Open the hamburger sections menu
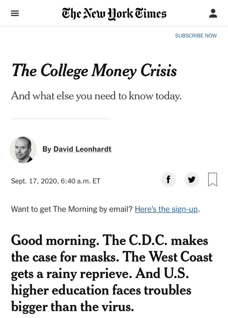Screen dimensions: 228x318 click(x=15, y=14)
